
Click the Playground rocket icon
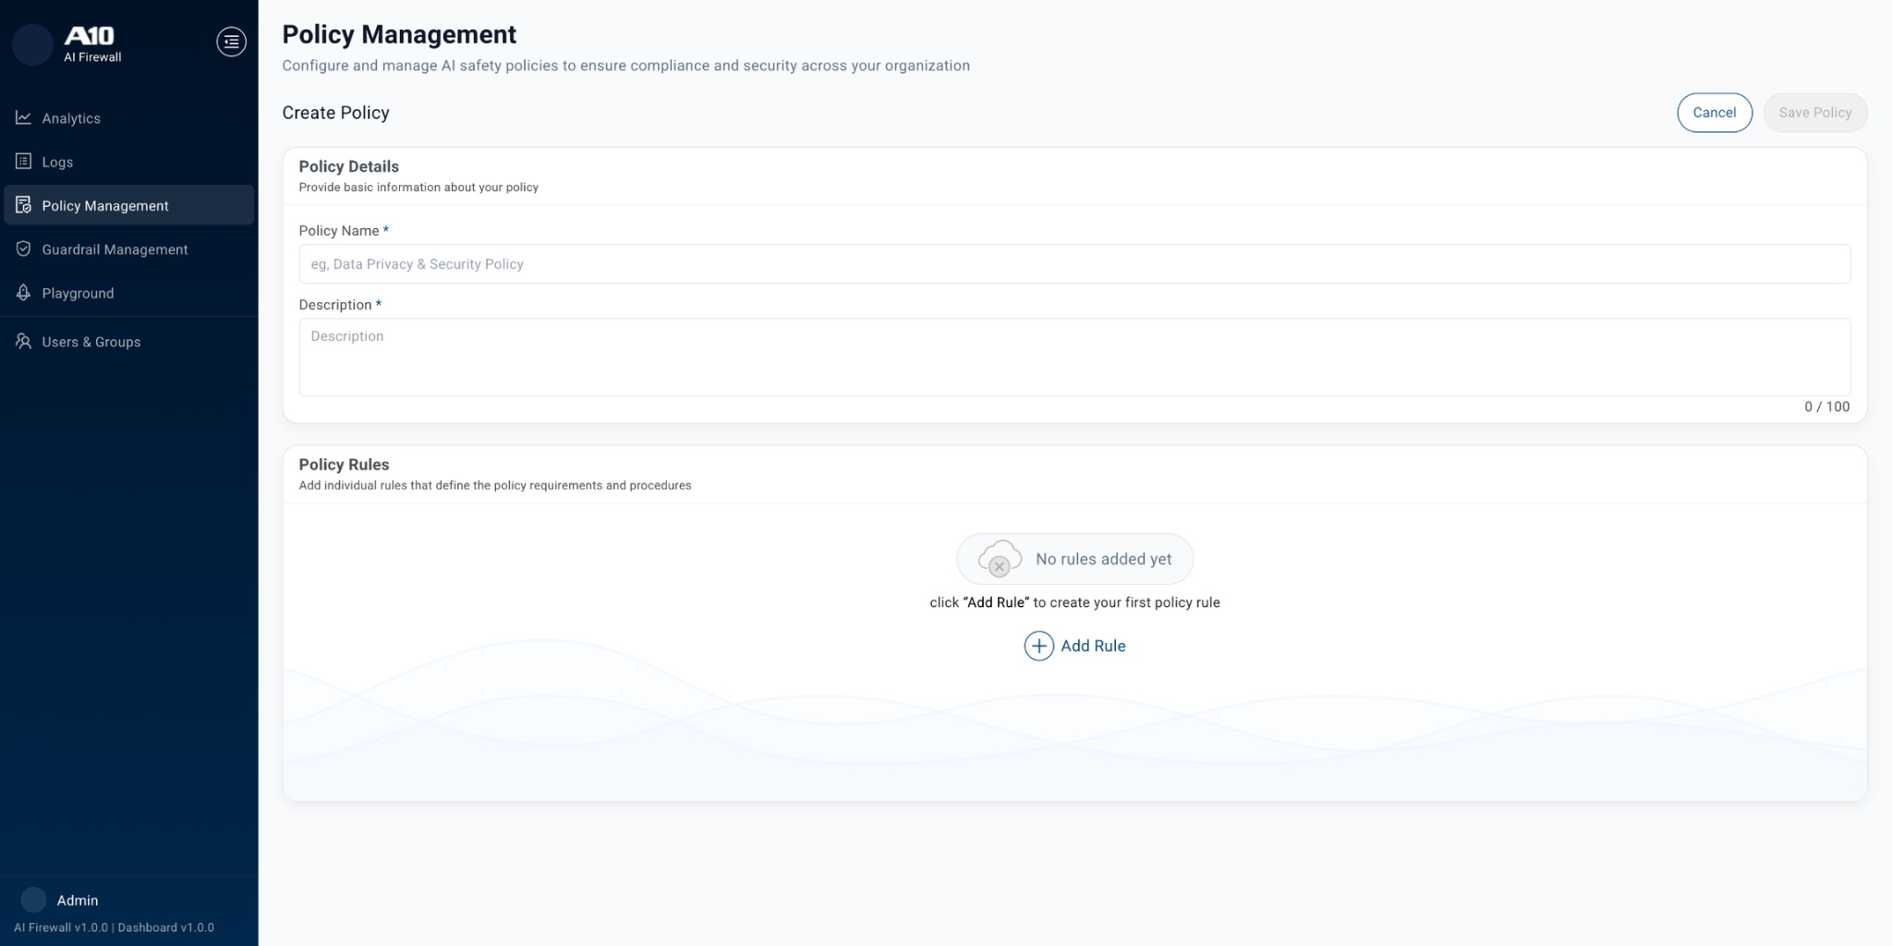click(23, 293)
